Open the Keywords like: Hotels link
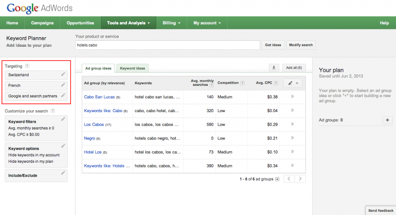Viewport: 396px width, 215px height. tap(107, 166)
